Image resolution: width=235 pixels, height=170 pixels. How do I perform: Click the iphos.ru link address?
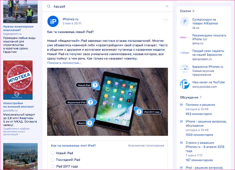(x=198, y=43)
